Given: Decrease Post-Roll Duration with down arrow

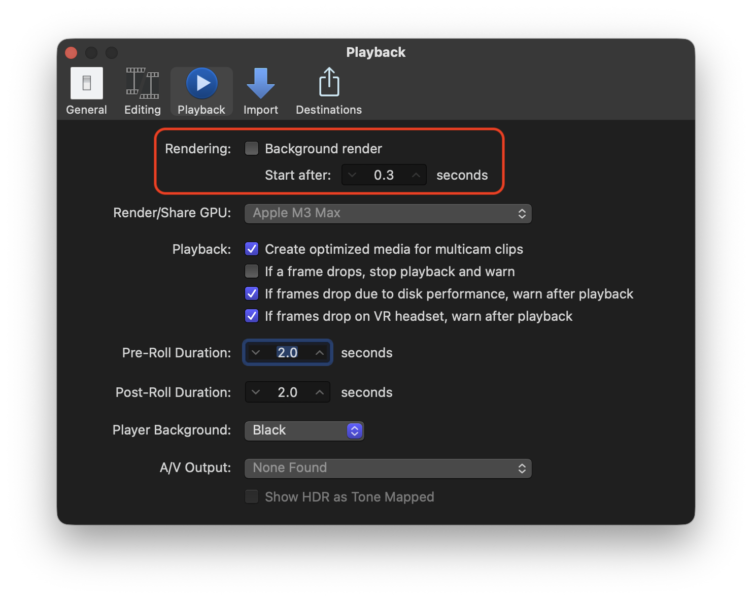Looking at the screenshot, I should 256,392.
